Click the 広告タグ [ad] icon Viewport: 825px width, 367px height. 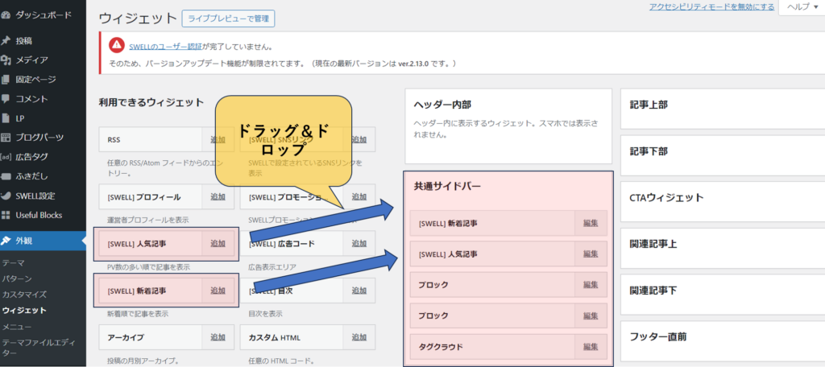(6, 157)
